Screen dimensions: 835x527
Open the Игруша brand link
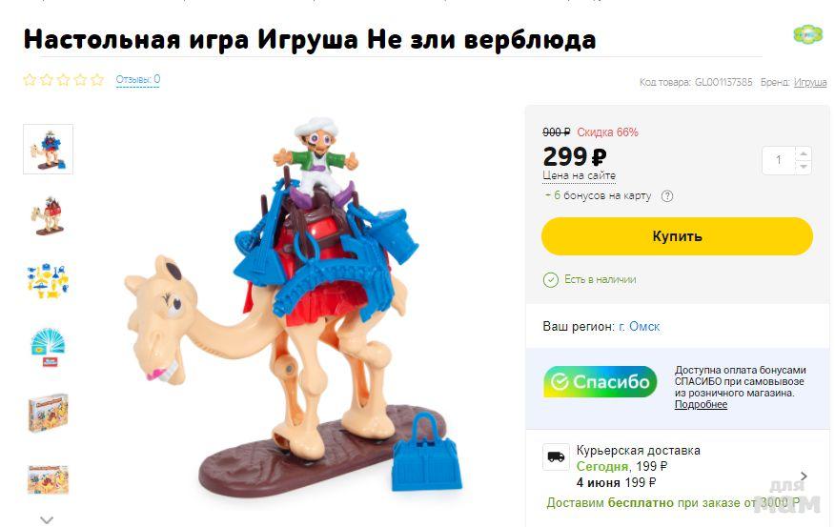point(810,82)
